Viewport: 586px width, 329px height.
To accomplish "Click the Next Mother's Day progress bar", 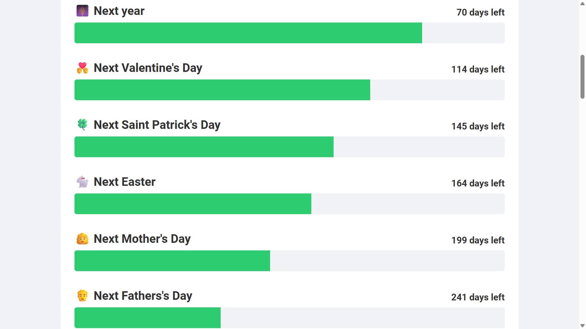I will (289, 261).
